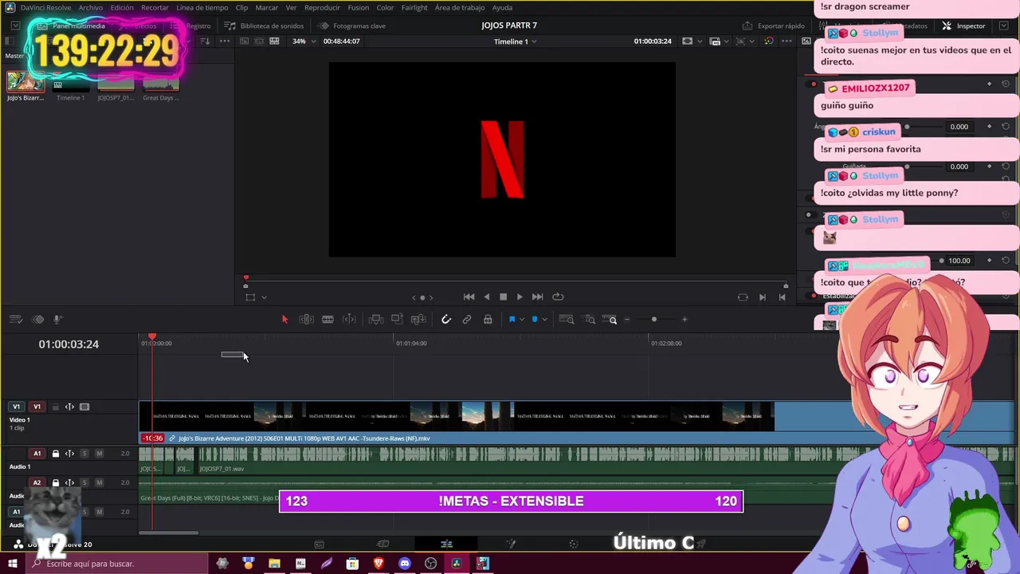Viewport: 1020px width, 574px height.
Task: Zoom out timeline with minus button
Action: (x=627, y=320)
